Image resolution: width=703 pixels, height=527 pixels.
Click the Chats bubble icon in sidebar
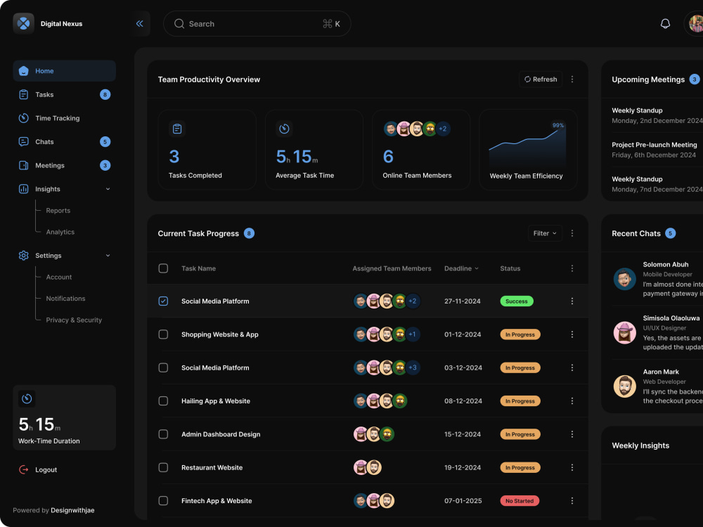coord(24,142)
